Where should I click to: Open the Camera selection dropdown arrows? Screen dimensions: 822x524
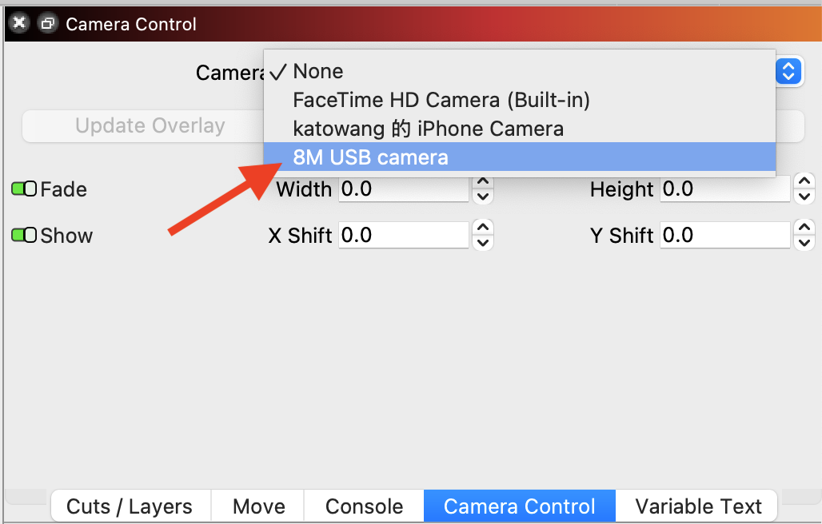[788, 71]
